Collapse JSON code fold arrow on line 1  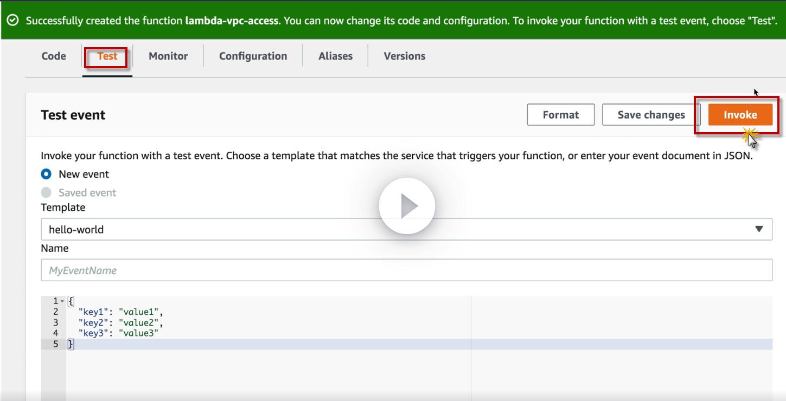pyautogui.click(x=62, y=301)
